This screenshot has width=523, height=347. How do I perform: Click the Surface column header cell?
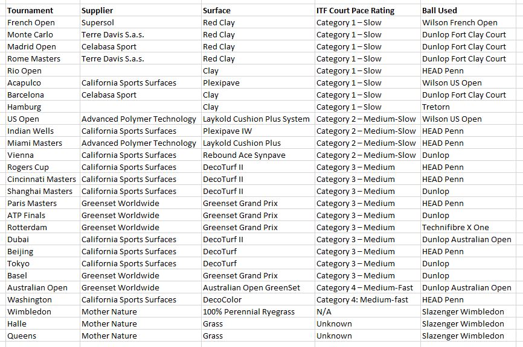tap(258, 11)
